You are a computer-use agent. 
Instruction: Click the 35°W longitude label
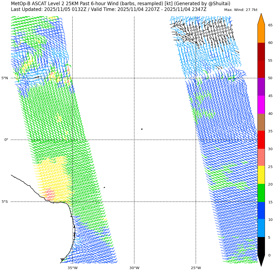point(72,268)
